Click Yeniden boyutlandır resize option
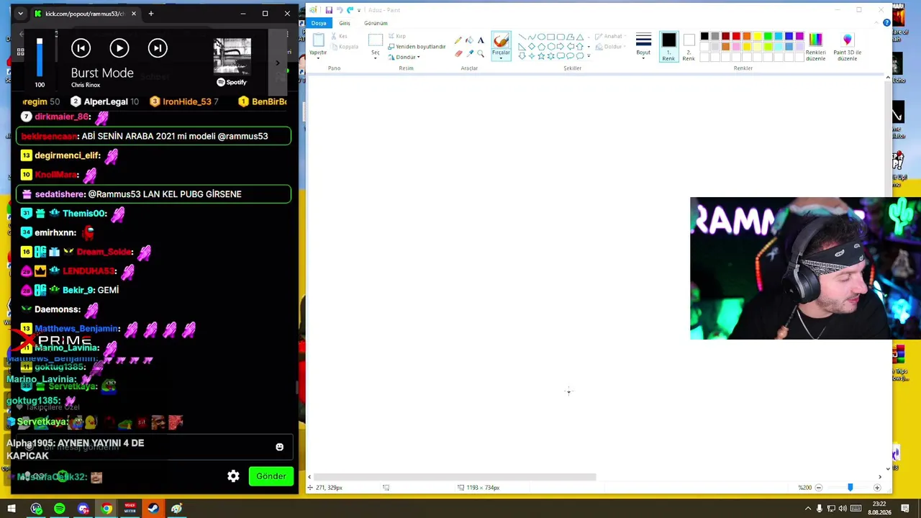The height and width of the screenshot is (518, 921). (417, 46)
